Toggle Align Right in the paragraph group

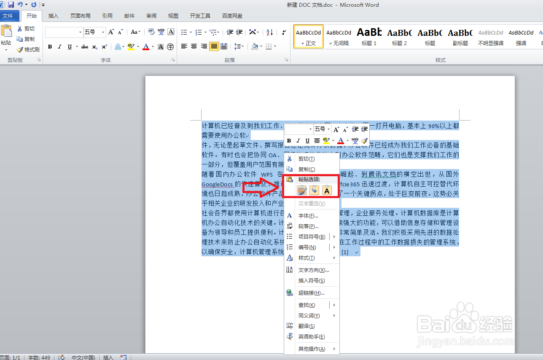point(204,47)
